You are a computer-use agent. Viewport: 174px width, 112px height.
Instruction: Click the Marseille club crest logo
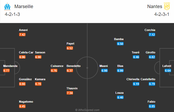tap(7, 7)
